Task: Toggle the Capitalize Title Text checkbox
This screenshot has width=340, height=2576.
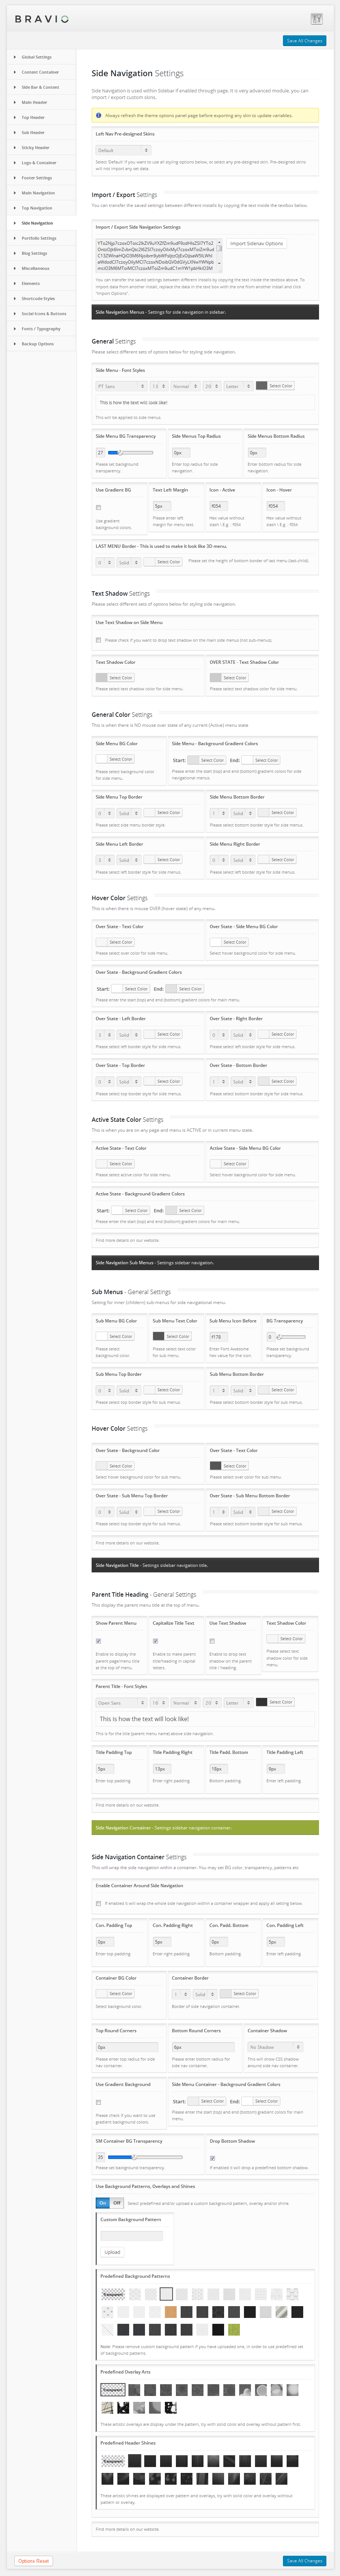Action: coord(155,1641)
